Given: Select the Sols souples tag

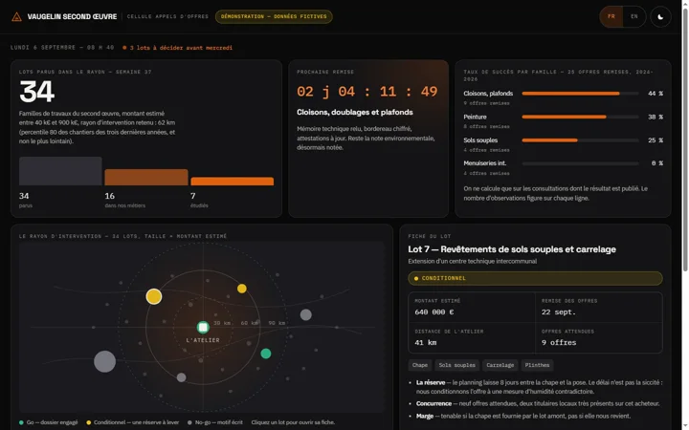Looking at the screenshot, I should tap(457, 365).
